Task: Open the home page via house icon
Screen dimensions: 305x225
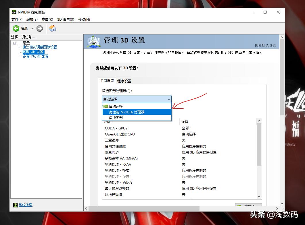Action: [x=52, y=28]
